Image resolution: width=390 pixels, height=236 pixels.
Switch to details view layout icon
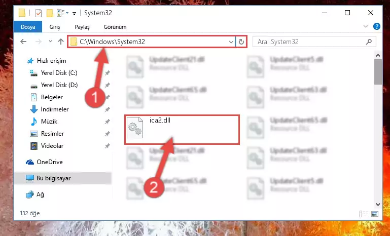[x=364, y=214]
